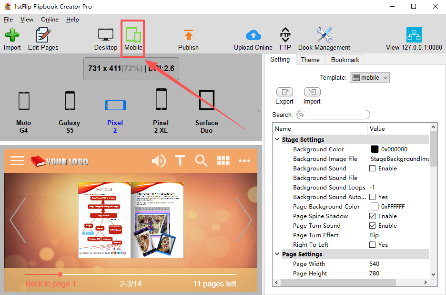Click the black Background Color swatch
This screenshot has width=446, height=295.
pyautogui.click(x=375, y=149)
